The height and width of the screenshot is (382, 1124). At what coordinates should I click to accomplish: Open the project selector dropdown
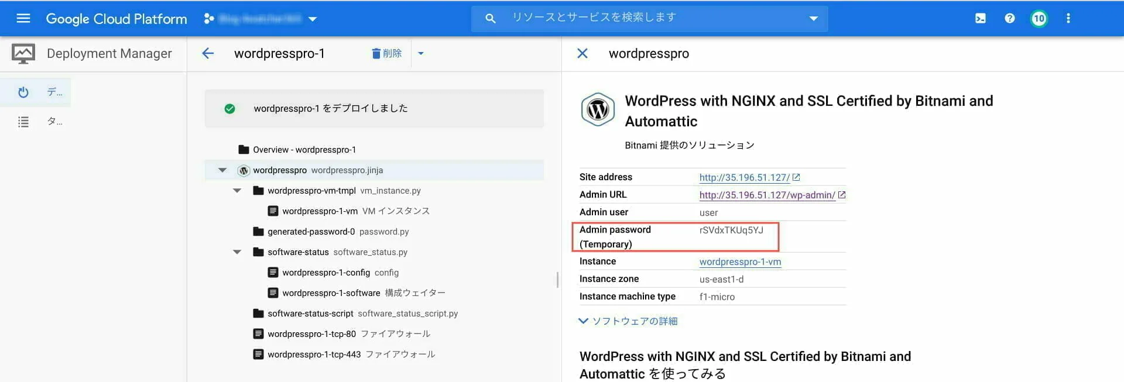[260, 19]
